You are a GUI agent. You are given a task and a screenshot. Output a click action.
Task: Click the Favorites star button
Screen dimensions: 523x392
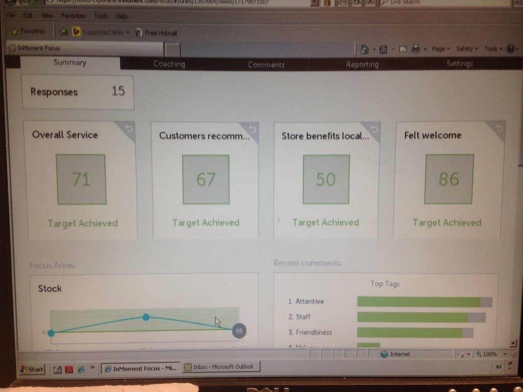pyautogui.click(x=28, y=31)
